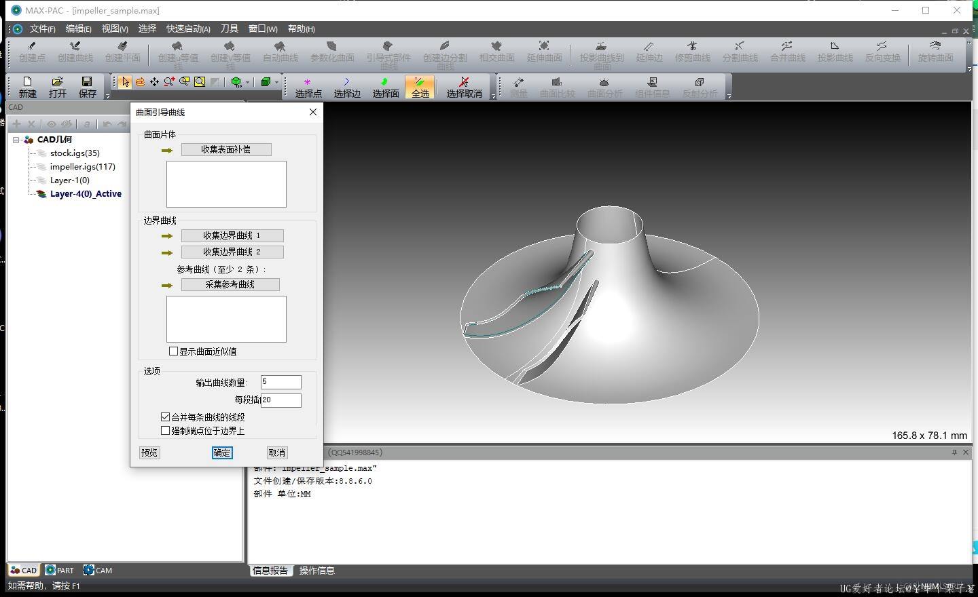Click the 分割曲线 (split curve) tool
The width and height of the screenshot is (978, 597).
pyautogui.click(x=740, y=52)
